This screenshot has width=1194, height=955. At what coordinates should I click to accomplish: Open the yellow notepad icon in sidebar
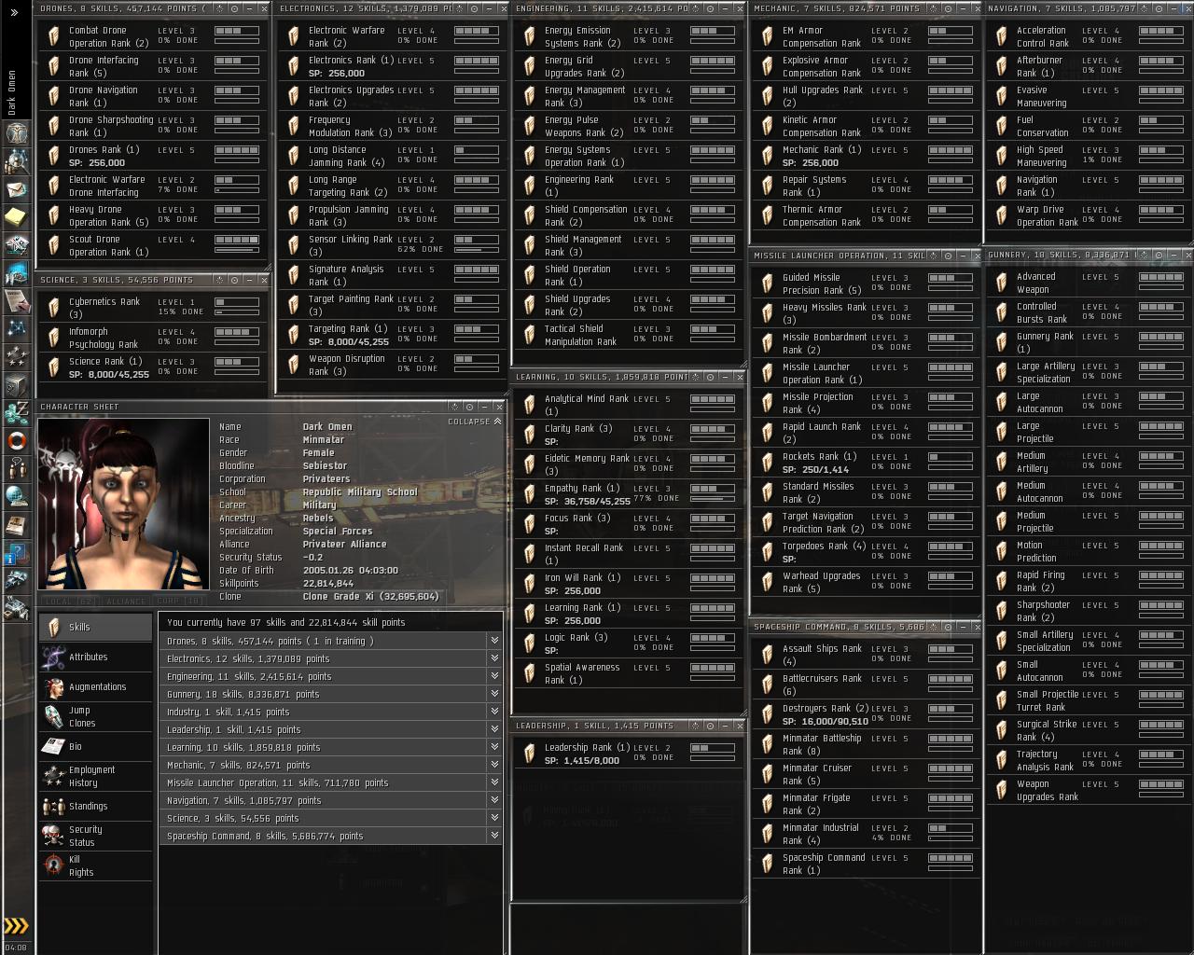(16, 217)
